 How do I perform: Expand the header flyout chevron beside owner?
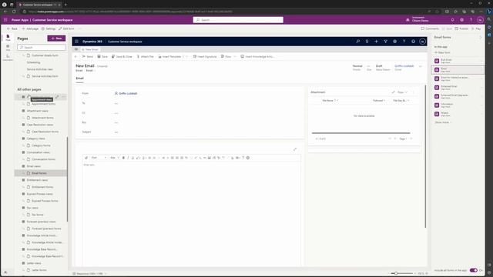[421, 66]
